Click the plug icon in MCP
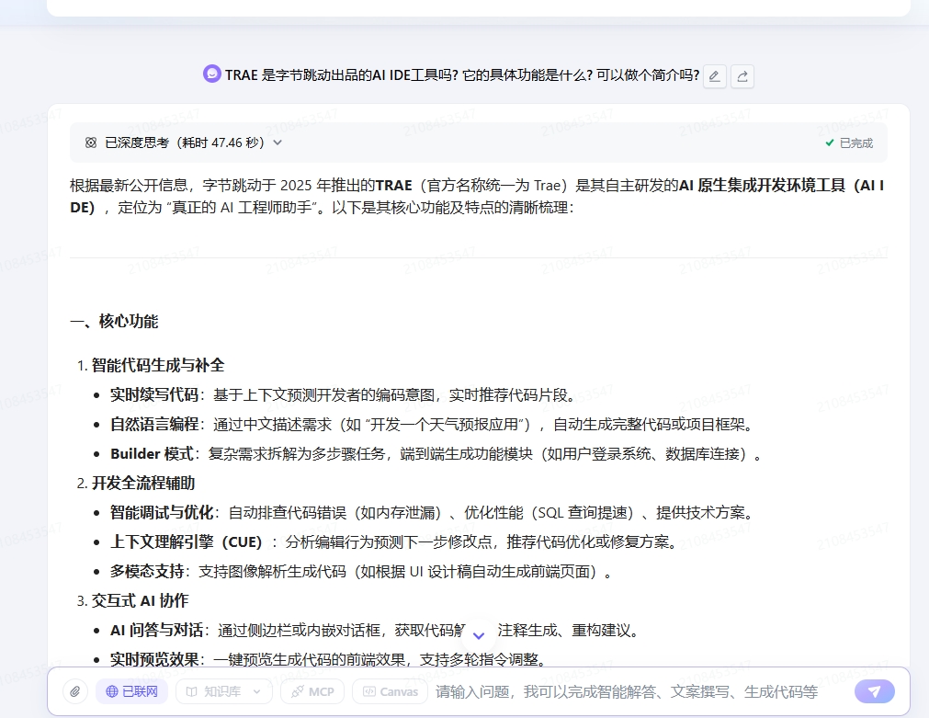Image resolution: width=929 pixels, height=718 pixels. click(298, 691)
